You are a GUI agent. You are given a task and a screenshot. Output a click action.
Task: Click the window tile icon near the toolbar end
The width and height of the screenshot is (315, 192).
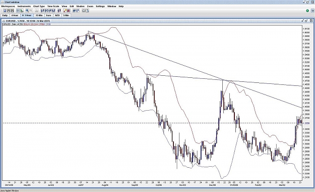[84, 11]
